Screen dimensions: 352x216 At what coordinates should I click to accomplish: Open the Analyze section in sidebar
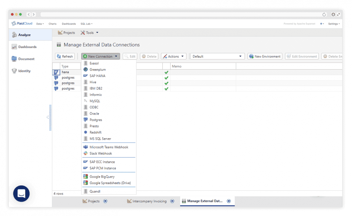coord(30,35)
